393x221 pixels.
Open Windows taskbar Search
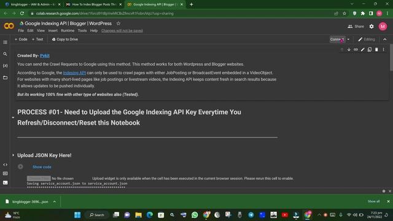tap(97, 215)
